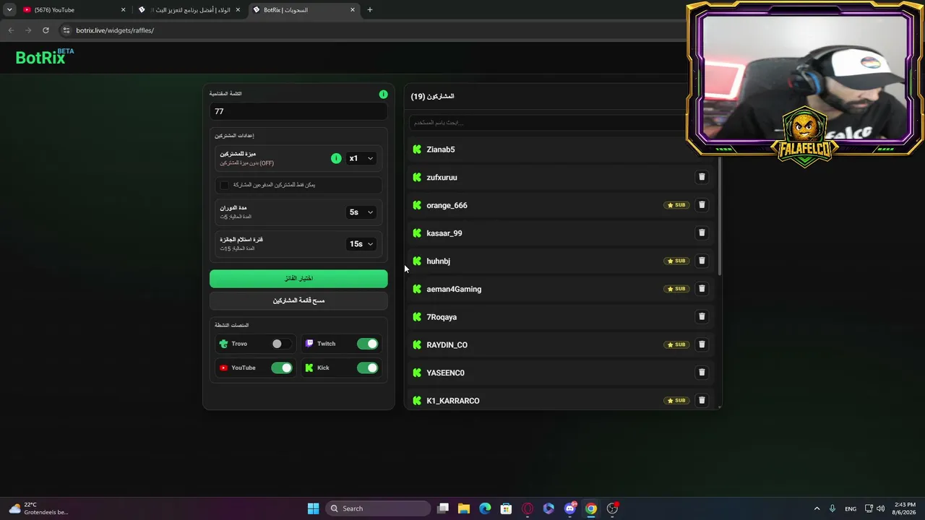Open the browser tab list chevron
The image size is (925, 520).
click(x=9, y=10)
